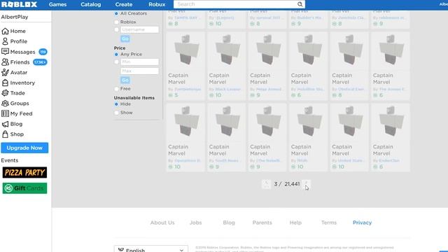
Task: Open the Parents footer link
Action: click(x=262, y=223)
